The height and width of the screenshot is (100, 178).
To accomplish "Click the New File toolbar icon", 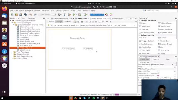I will [x=12, y=14].
